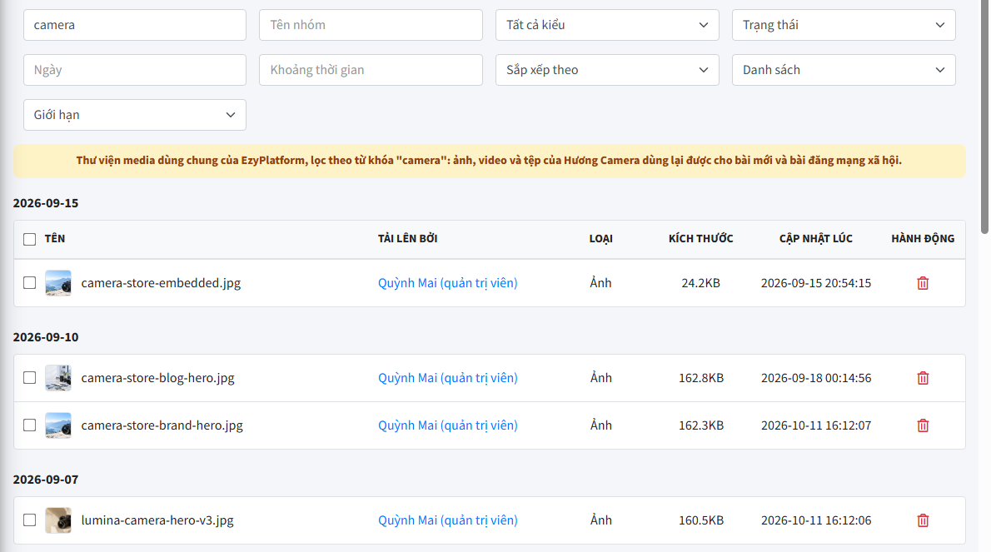
Task: Click trash icon for camera-store-brand-hero.jpg
Action: [x=923, y=425]
